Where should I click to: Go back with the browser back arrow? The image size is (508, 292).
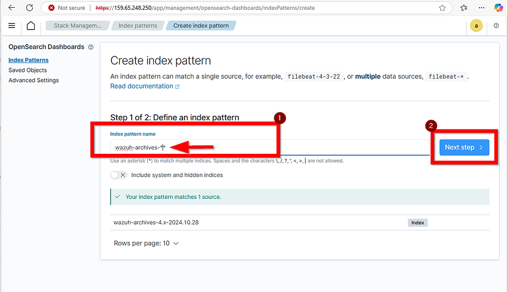pyautogui.click(x=11, y=7)
